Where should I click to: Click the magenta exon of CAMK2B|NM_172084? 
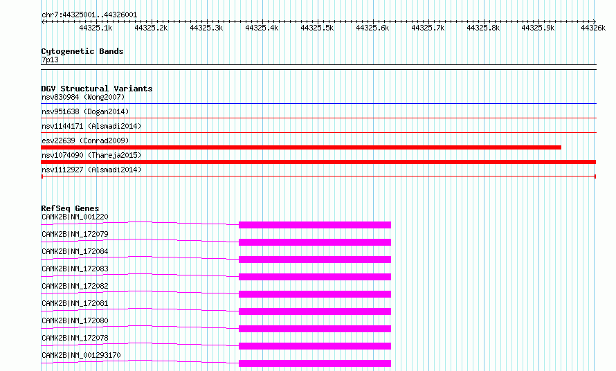pos(315,260)
